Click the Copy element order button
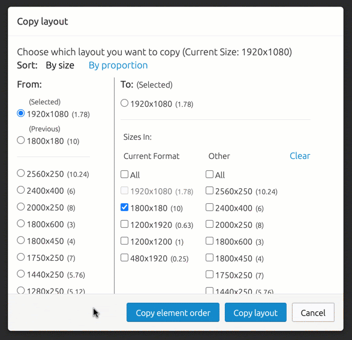 (x=173, y=312)
